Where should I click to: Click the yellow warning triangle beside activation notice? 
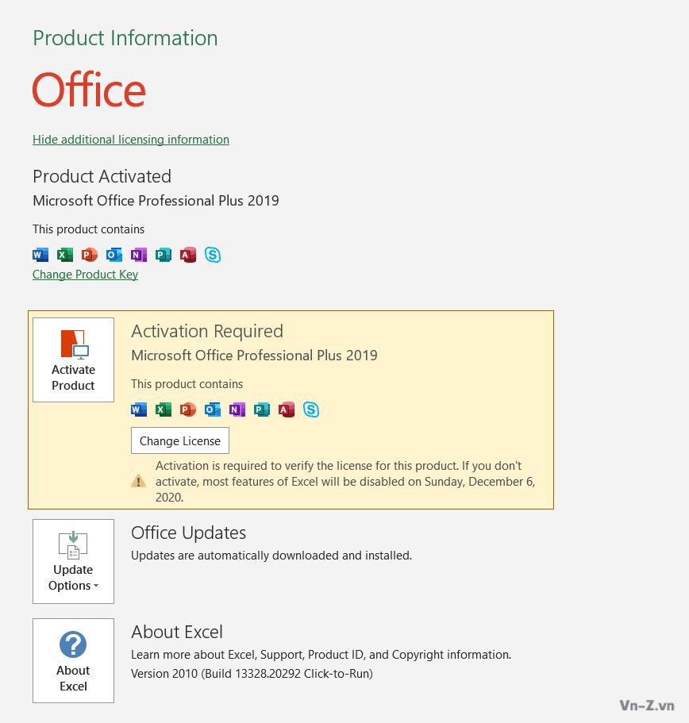click(139, 481)
